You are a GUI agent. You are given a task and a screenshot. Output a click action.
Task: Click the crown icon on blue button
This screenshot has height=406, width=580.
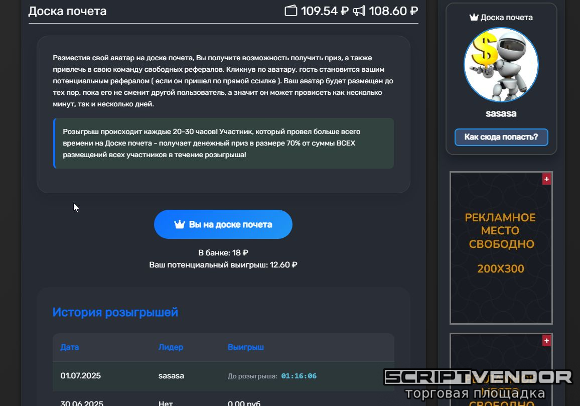coord(180,224)
